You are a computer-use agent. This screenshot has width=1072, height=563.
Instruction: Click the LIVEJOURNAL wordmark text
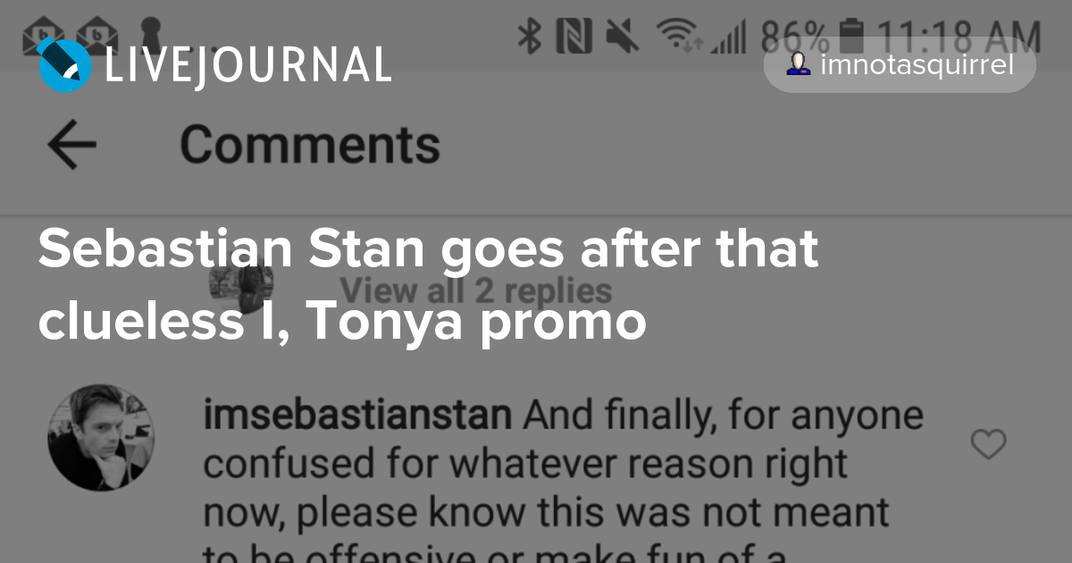[247, 65]
